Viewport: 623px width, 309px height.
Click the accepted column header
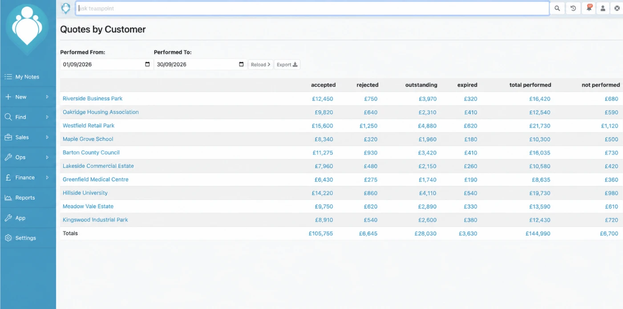point(323,85)
